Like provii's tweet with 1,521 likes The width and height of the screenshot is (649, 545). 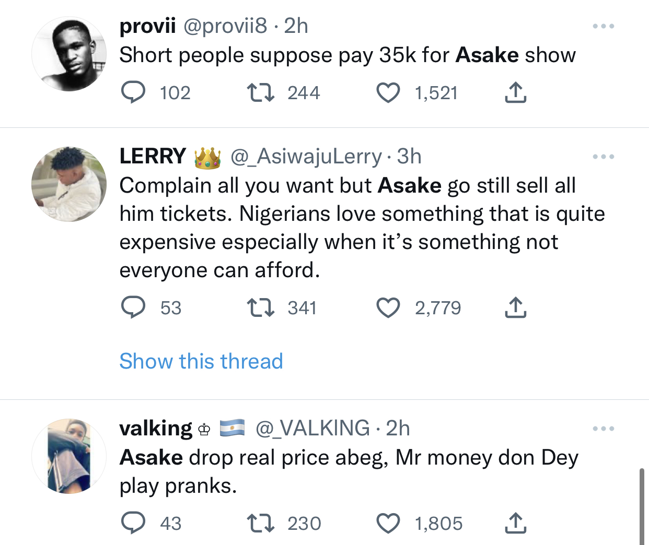[x=388, y=93]
